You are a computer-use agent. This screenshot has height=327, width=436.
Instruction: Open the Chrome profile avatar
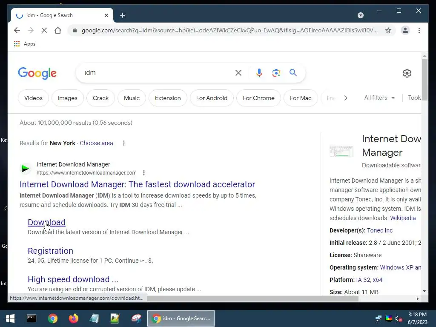[x=405, y=30]
